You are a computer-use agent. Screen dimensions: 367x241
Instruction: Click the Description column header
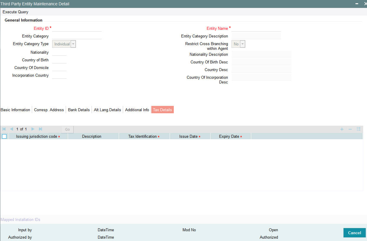click(x=93, y=137)
